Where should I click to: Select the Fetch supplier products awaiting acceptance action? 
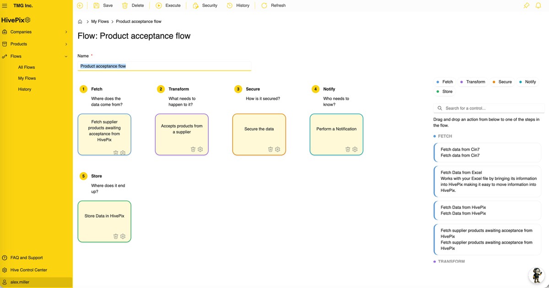[487, 239]
